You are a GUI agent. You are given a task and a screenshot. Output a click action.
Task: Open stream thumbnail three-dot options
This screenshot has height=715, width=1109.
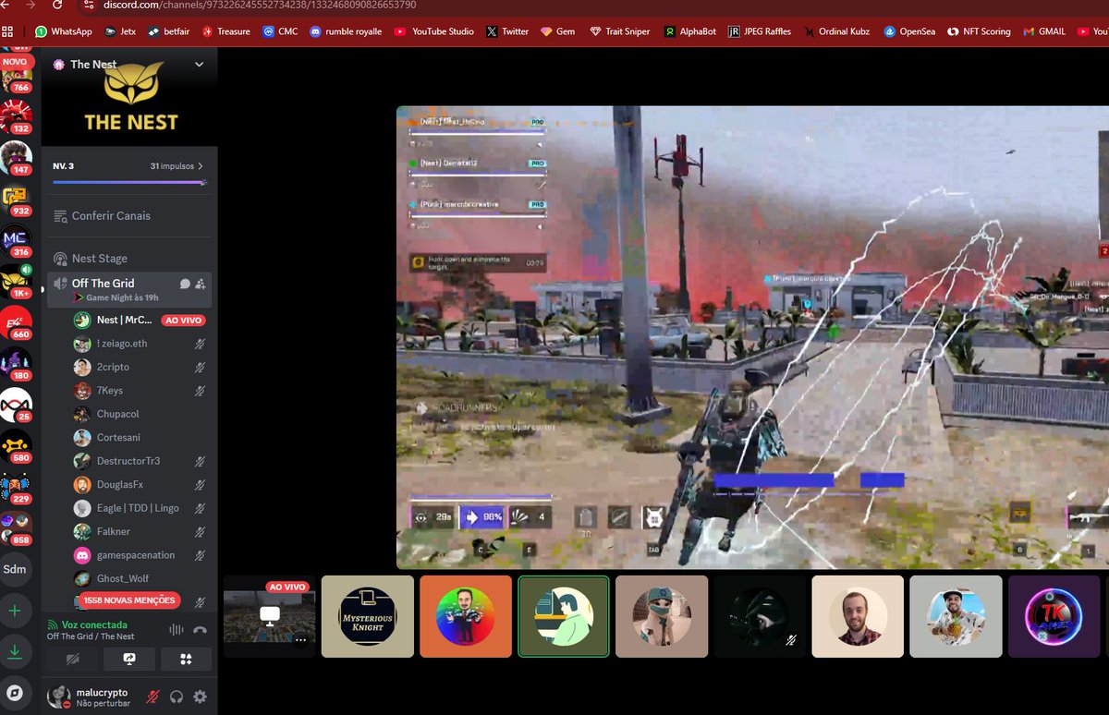(x=299, y=639)
